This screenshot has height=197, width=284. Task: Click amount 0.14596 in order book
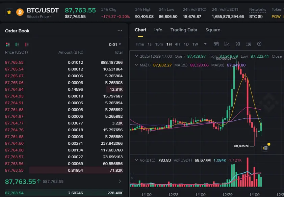[75, 89]
